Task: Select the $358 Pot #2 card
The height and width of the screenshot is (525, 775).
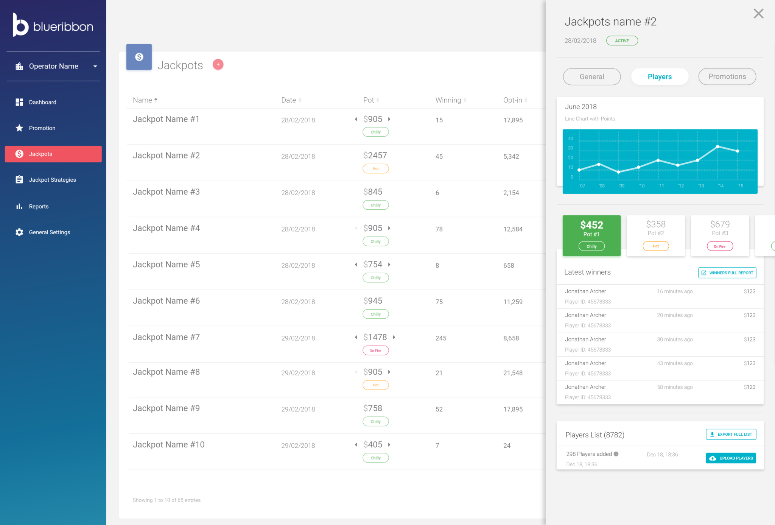Action: (x=655, y=235)
